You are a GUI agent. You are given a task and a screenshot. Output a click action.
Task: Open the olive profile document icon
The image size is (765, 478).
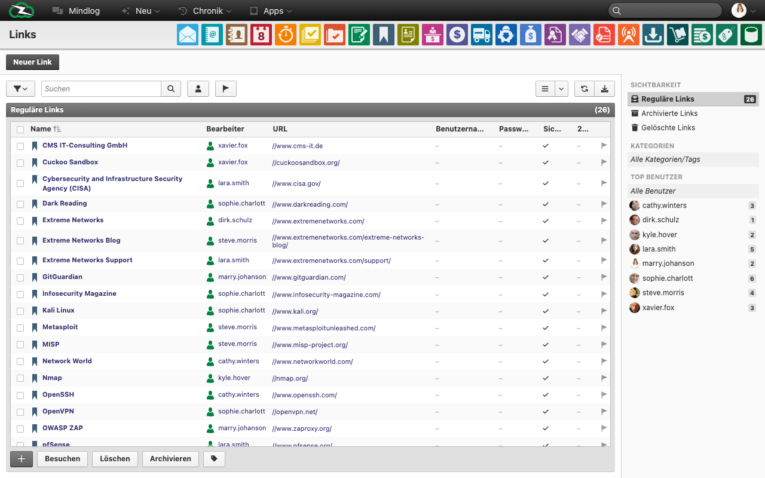[x=408, y=35]
